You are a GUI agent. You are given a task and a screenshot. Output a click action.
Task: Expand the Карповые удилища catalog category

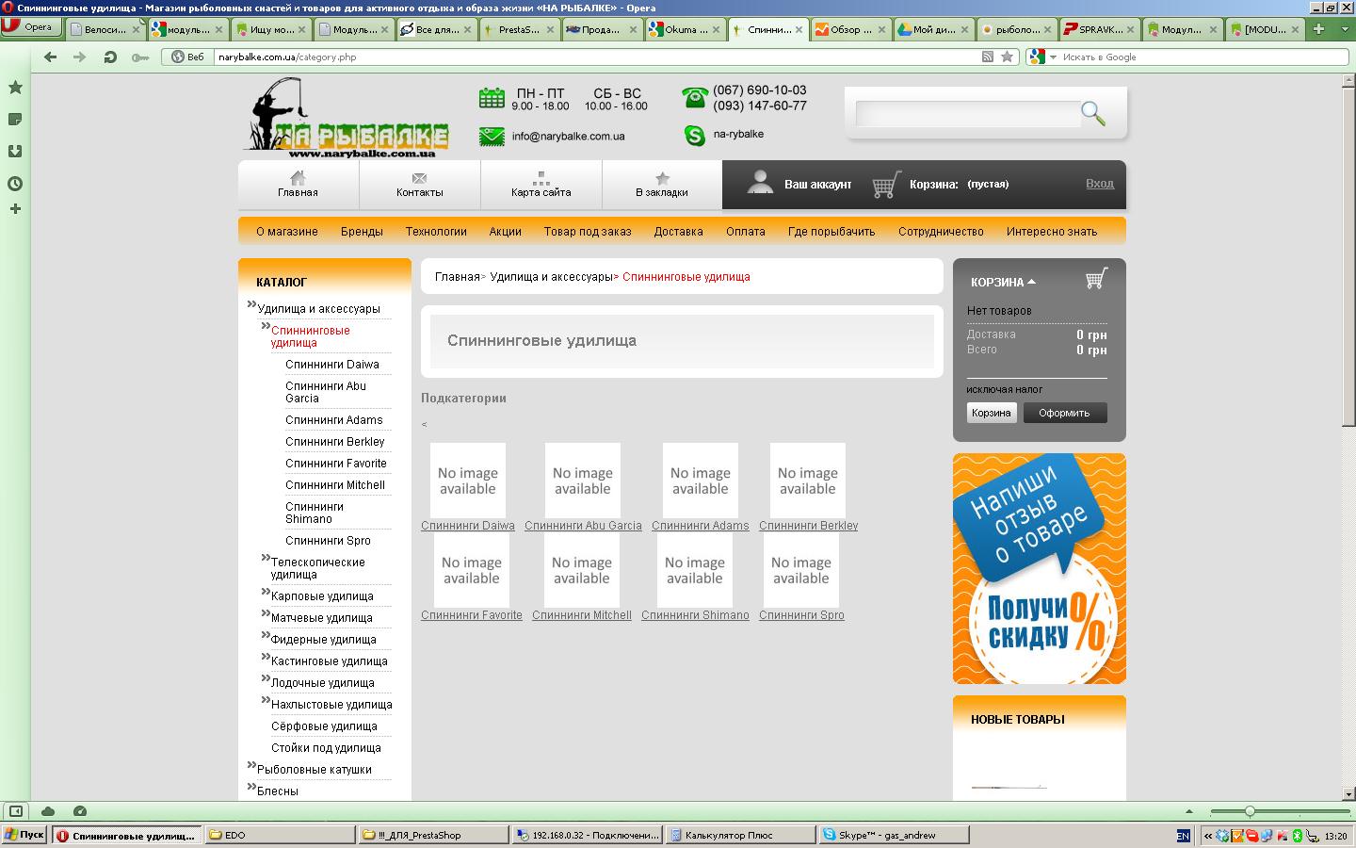coord(266,593)
